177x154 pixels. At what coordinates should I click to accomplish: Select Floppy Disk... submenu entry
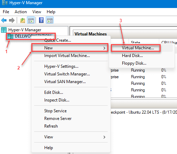[x=134, y=63]
